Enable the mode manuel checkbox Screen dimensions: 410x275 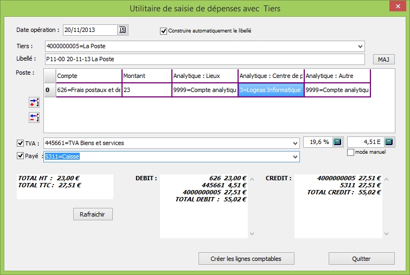pyautogui.click(x=350, y=153)
